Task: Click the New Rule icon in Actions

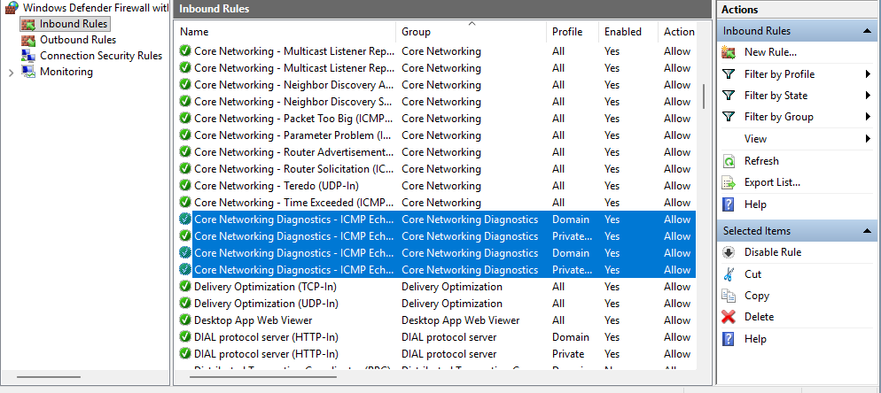Action: click(x=729, y=52)
